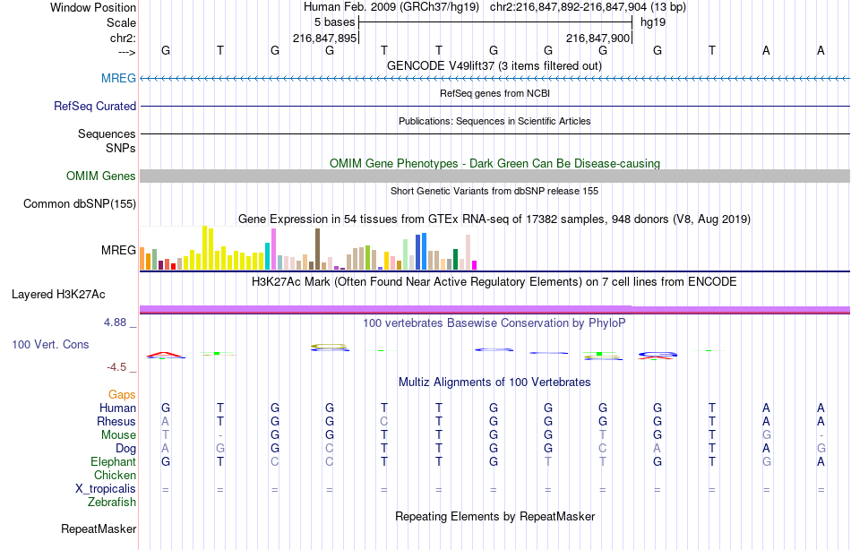This screenshot has width=851, height=550.
Task: Click the Gaps row label
Action: coord(122,395)
